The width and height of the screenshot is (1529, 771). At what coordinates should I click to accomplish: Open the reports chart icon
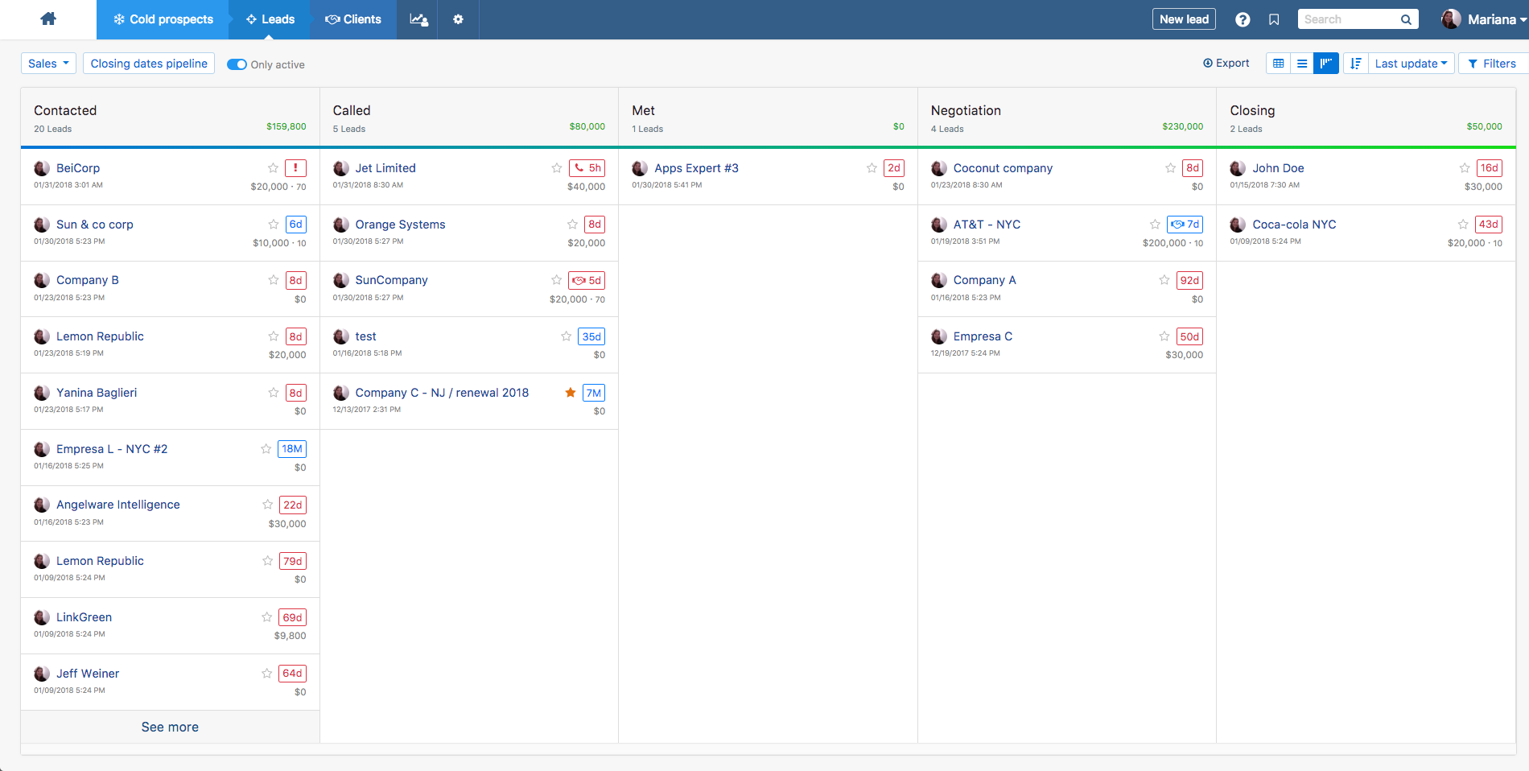point(418,19)
